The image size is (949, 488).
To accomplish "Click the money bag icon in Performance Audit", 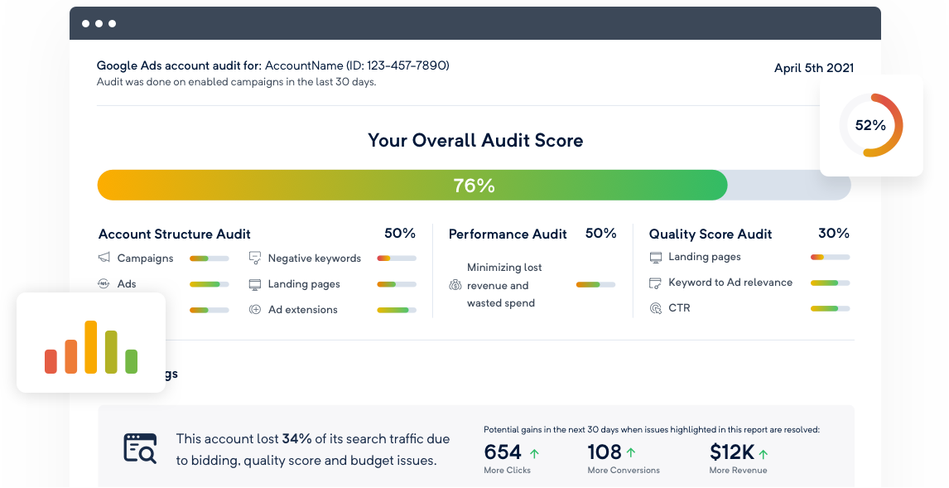I will click(x=455, y=285).
